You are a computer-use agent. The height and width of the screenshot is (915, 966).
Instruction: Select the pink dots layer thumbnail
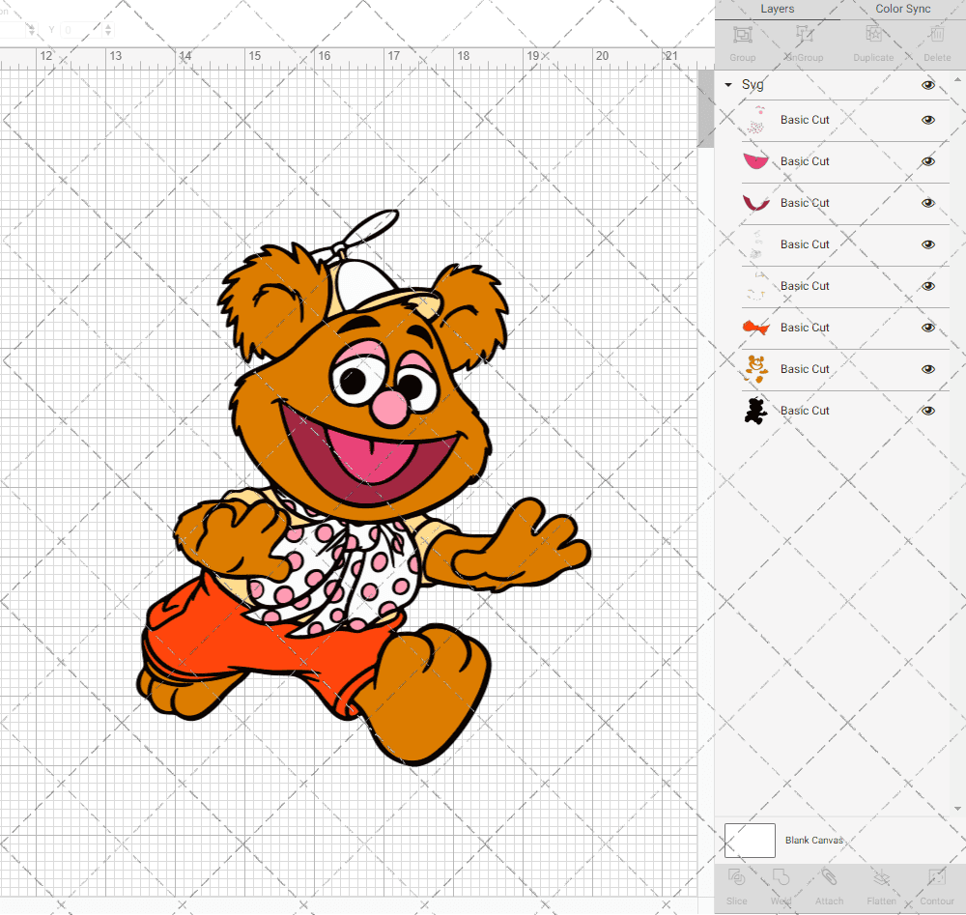[x=756, y=120]
